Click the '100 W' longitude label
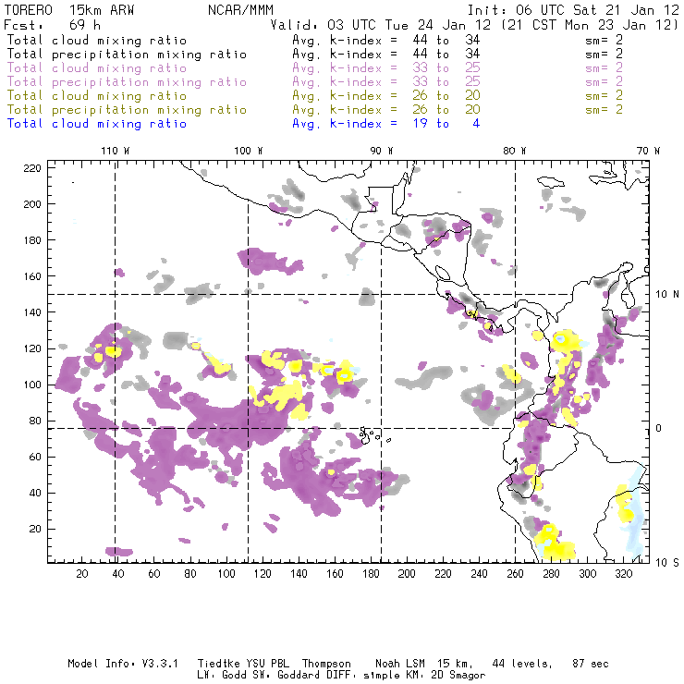This screenshot has width=684, height=684. (249, 151)
